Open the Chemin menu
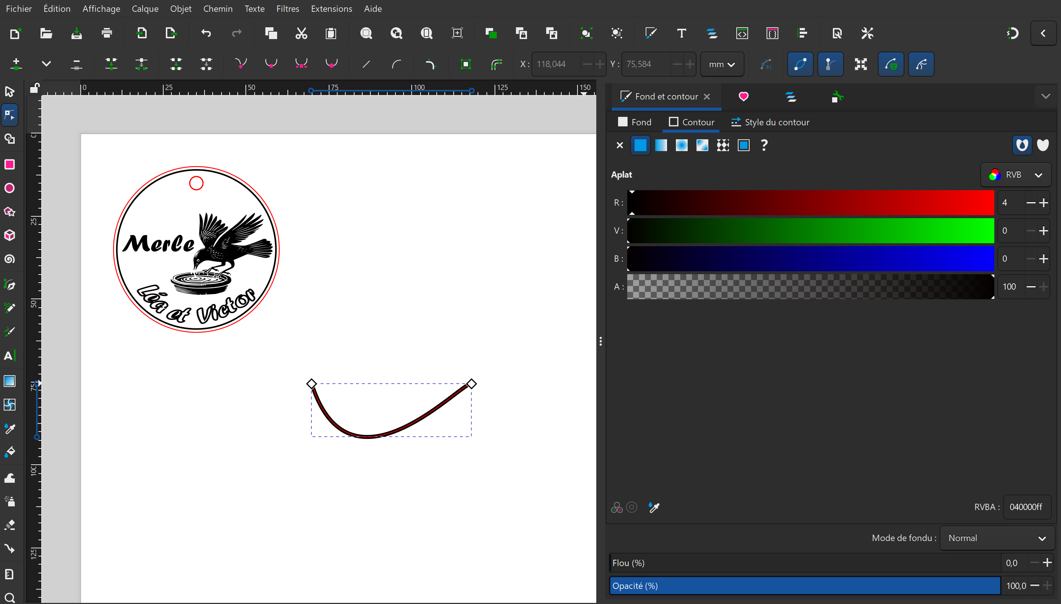The image size is (1061, 604). tap(217, 9)
